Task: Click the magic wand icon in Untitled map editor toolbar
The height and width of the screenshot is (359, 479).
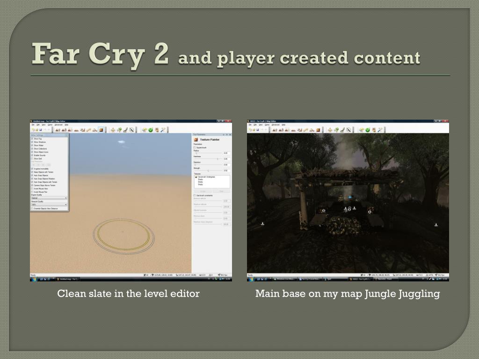Action: [x=163, y=130]
